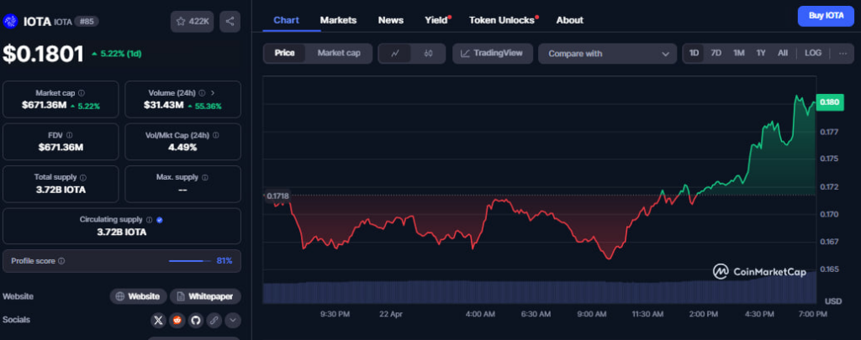Screen dimensions: 861x340
Task: Open the GitHub repository icon
Action: point(195,320)
